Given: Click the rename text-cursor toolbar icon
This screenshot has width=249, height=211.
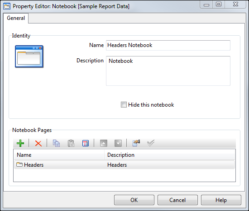Looking at the screenshot, I should coord(86,143).
